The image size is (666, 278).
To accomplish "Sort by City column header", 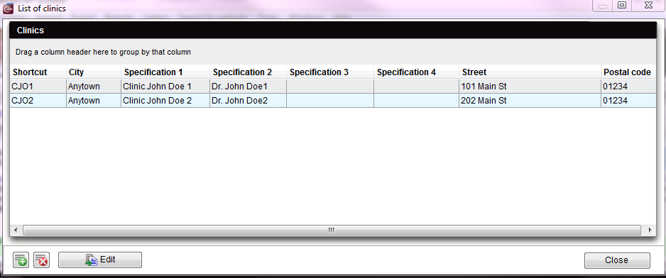I will click(x=94, y=72).
